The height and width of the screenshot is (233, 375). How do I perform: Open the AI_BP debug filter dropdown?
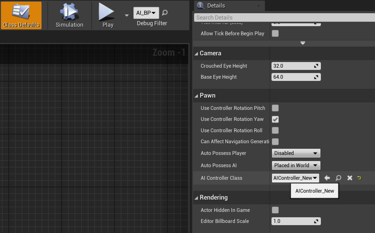(x=146, y=13)
